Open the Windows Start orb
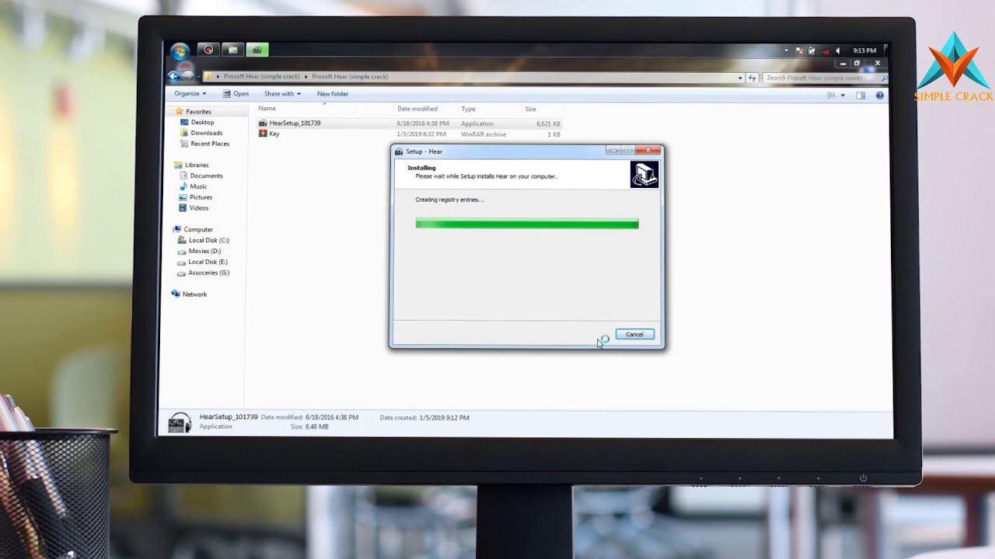 (x=180, y=51)
